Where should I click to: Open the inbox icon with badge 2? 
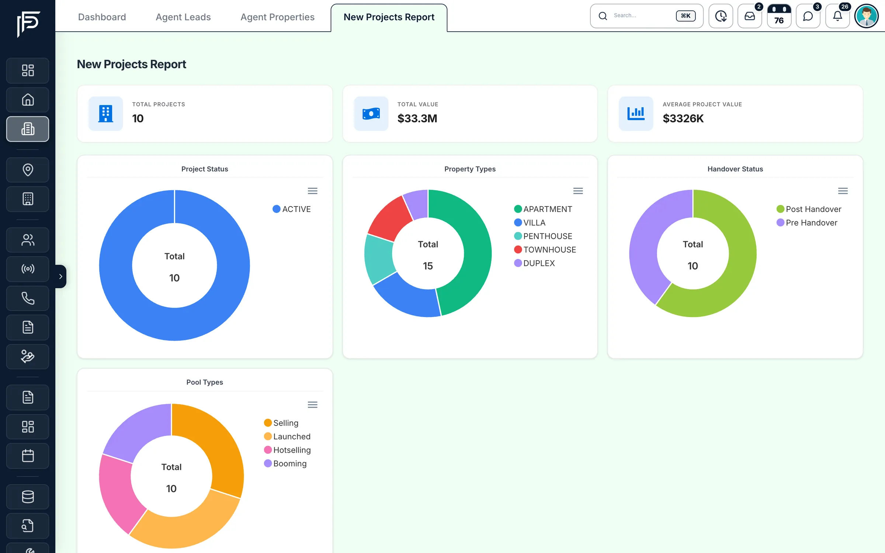point(750,16)
